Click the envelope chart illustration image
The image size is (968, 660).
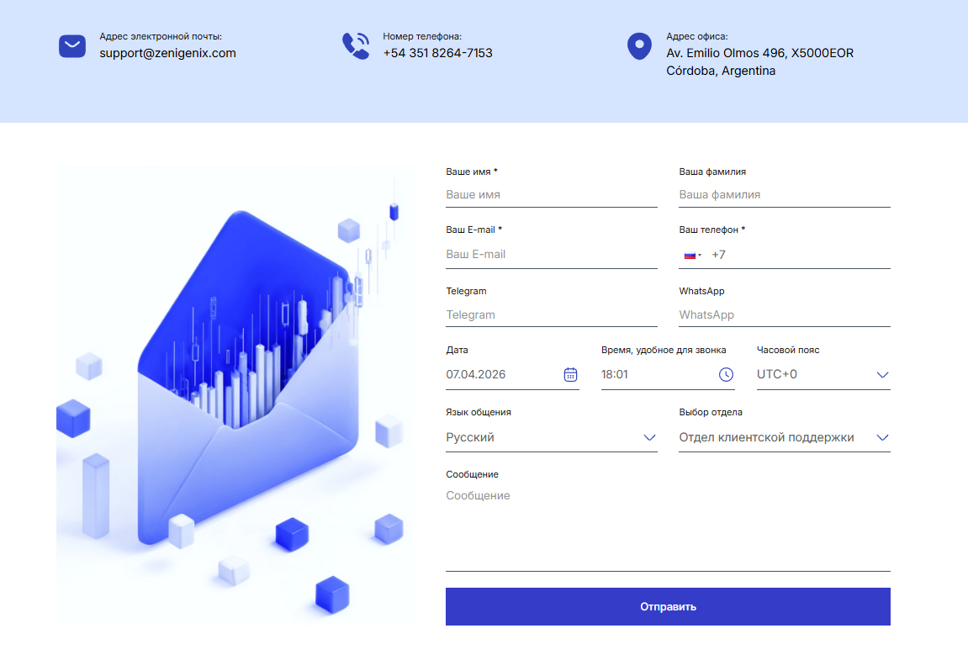(x=235, y=395)
